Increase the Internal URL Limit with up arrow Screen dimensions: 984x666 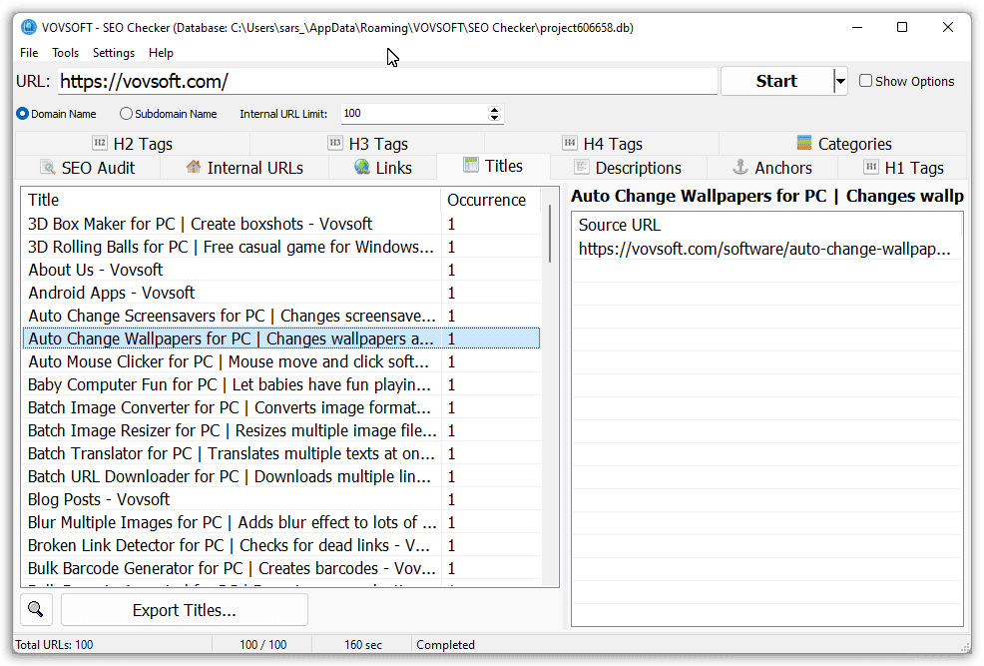point(495,109)
